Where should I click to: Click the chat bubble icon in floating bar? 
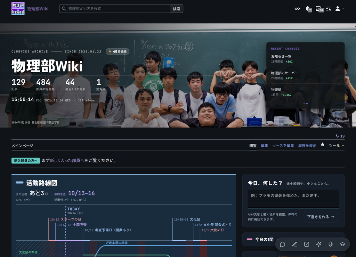point(282,244)
